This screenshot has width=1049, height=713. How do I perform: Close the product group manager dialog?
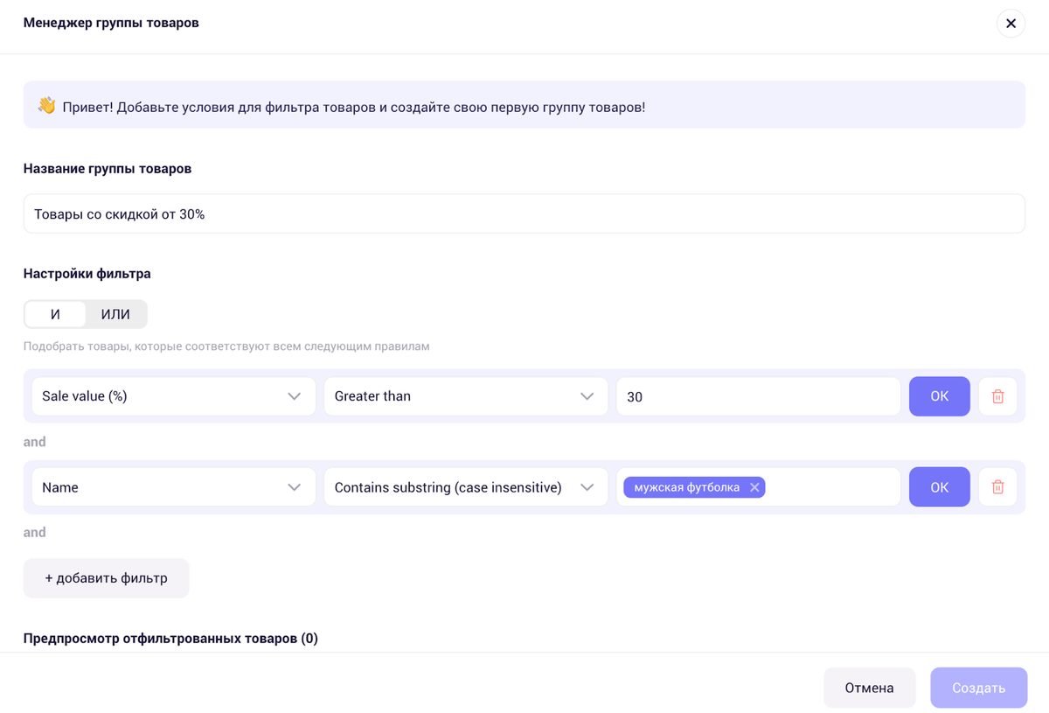1011,24
